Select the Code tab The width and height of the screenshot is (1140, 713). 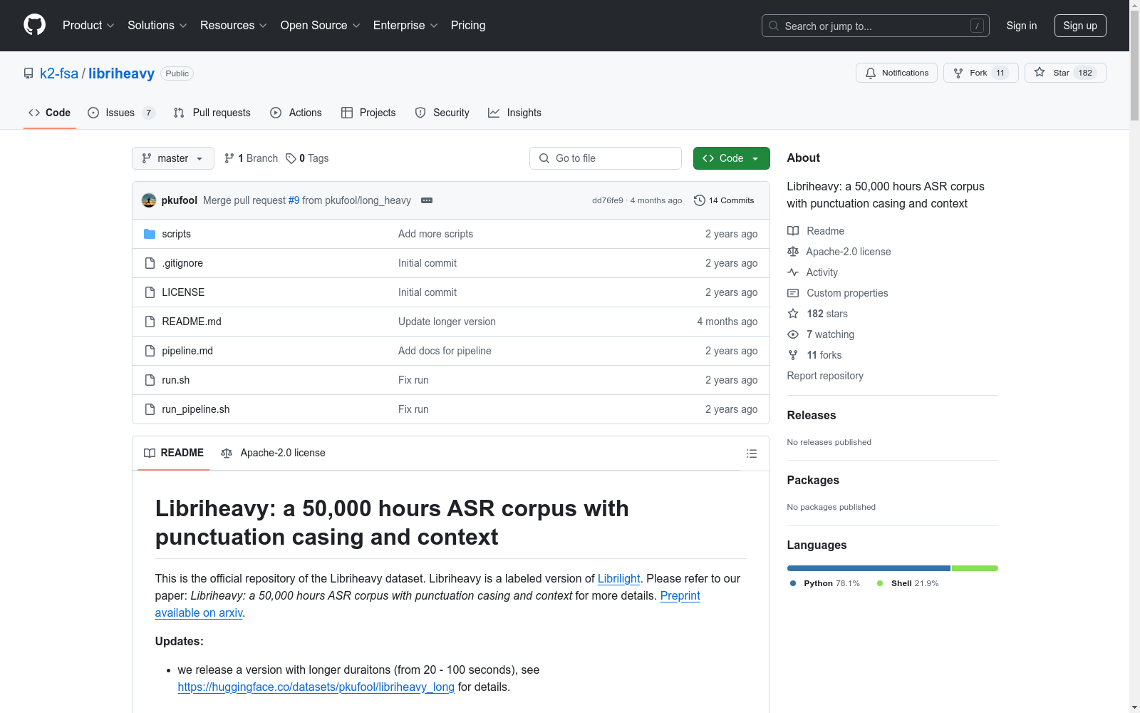click(x=50, y=113)
